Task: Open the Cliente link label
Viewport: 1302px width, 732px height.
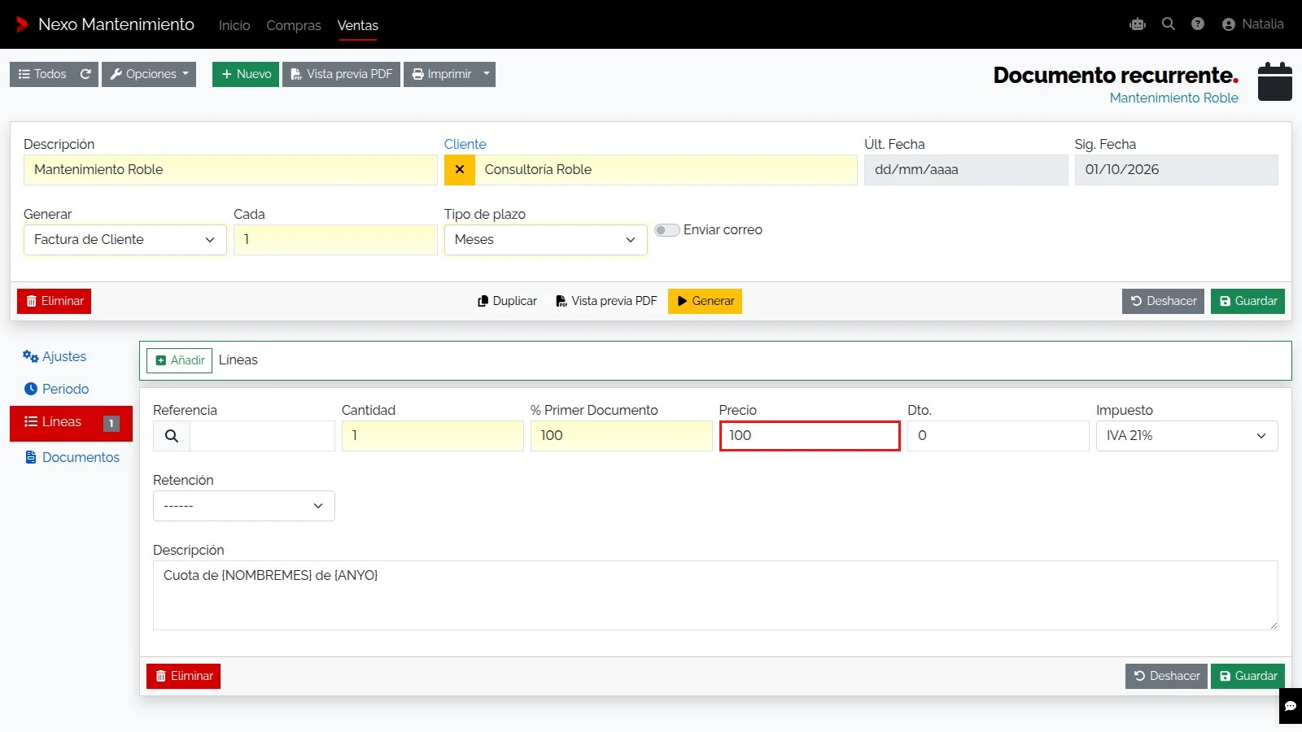Action: pyautogui.click(x=465, y=144)
